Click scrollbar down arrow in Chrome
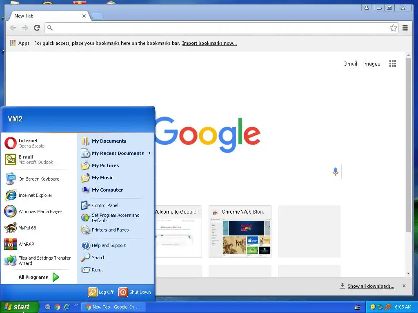This screenshot has width=418, height=313. click(408, 273)
